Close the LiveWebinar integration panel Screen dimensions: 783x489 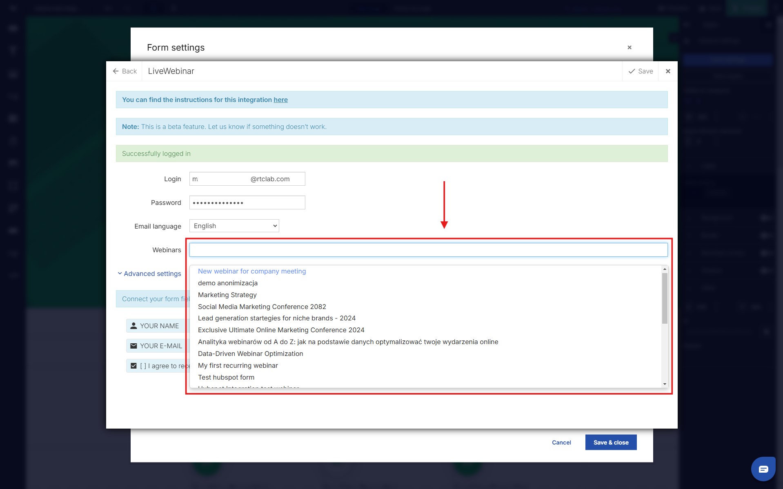668,71
